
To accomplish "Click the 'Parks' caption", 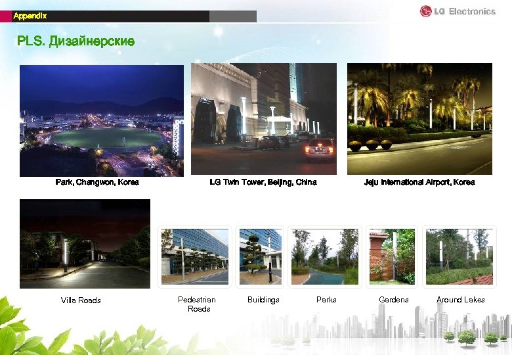I will (x=326, y=299).
